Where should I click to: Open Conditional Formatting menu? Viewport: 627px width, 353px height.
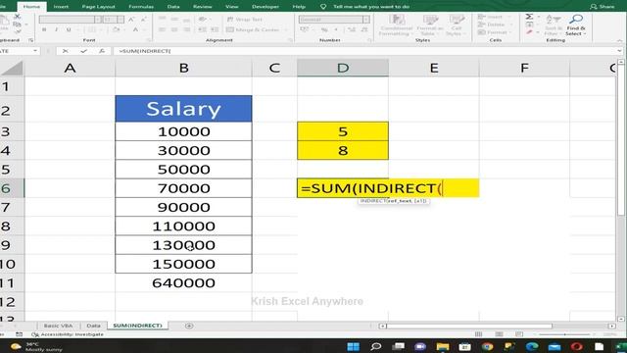[397, 25]
